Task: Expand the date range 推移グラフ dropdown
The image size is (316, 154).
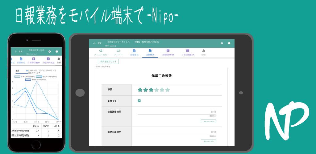Action: [x=42, y=72]
